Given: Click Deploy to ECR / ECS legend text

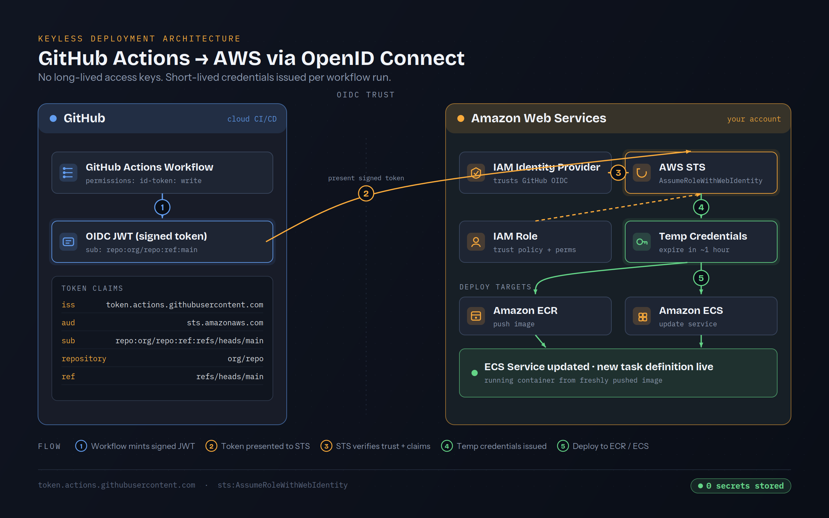Looking at the screenshot, I should click(x=610, y=446).
